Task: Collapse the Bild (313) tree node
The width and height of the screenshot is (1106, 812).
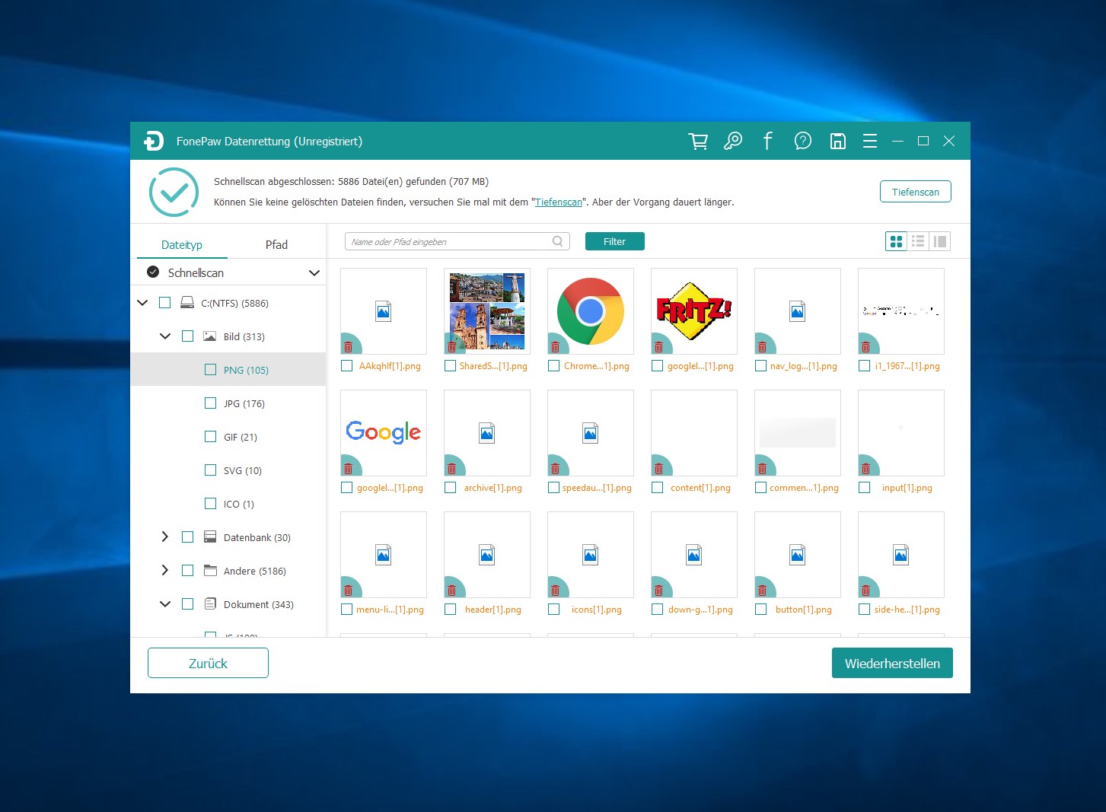Action: click(165, 336)
